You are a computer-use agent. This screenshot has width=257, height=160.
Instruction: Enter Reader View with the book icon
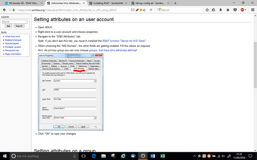pyautogui.click(x=133, y=10)
